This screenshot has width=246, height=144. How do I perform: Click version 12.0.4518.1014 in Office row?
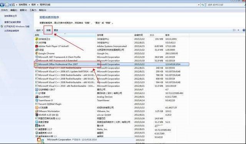coord(173,64)
